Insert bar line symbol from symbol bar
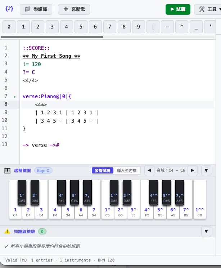Image resolution: width=221 pixels, height=268 pixels. click(x=153, y=27)
